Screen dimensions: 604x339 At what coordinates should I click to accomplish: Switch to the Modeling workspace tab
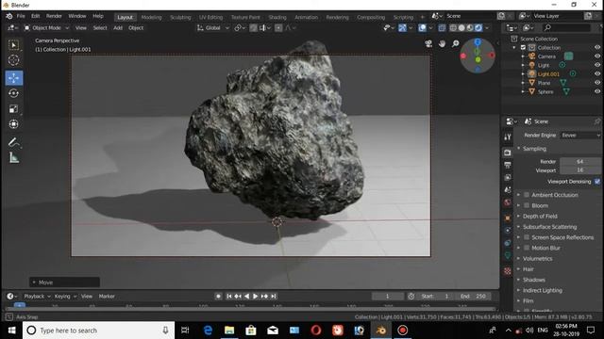click(151, 17)
